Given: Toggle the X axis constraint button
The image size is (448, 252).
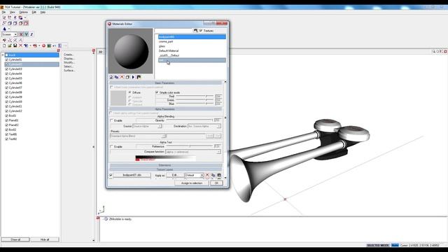Looking at the screenshot, I should click(x=21, y=34).
